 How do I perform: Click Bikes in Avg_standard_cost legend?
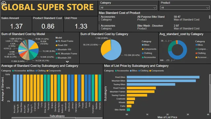(x=199, y=45)
